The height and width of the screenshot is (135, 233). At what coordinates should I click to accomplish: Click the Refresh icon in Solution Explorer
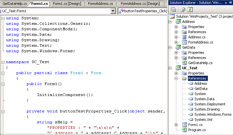click(190, 10)
